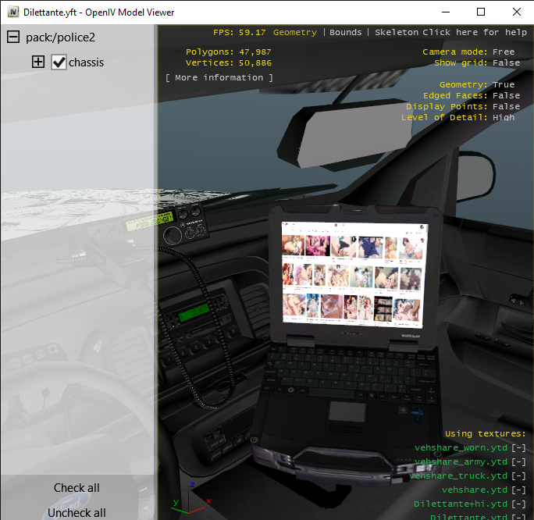Remove vehshare_worn.ytd with its [-] icon
The height and width of the screenshot is (520, 534).
518,448
